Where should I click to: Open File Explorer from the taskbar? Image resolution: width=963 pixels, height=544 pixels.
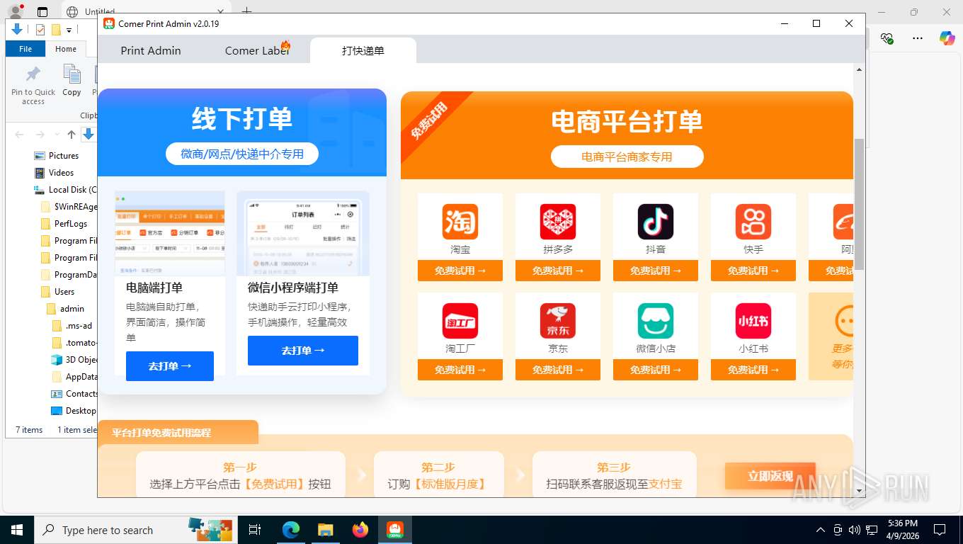click(x=325, y=530)
